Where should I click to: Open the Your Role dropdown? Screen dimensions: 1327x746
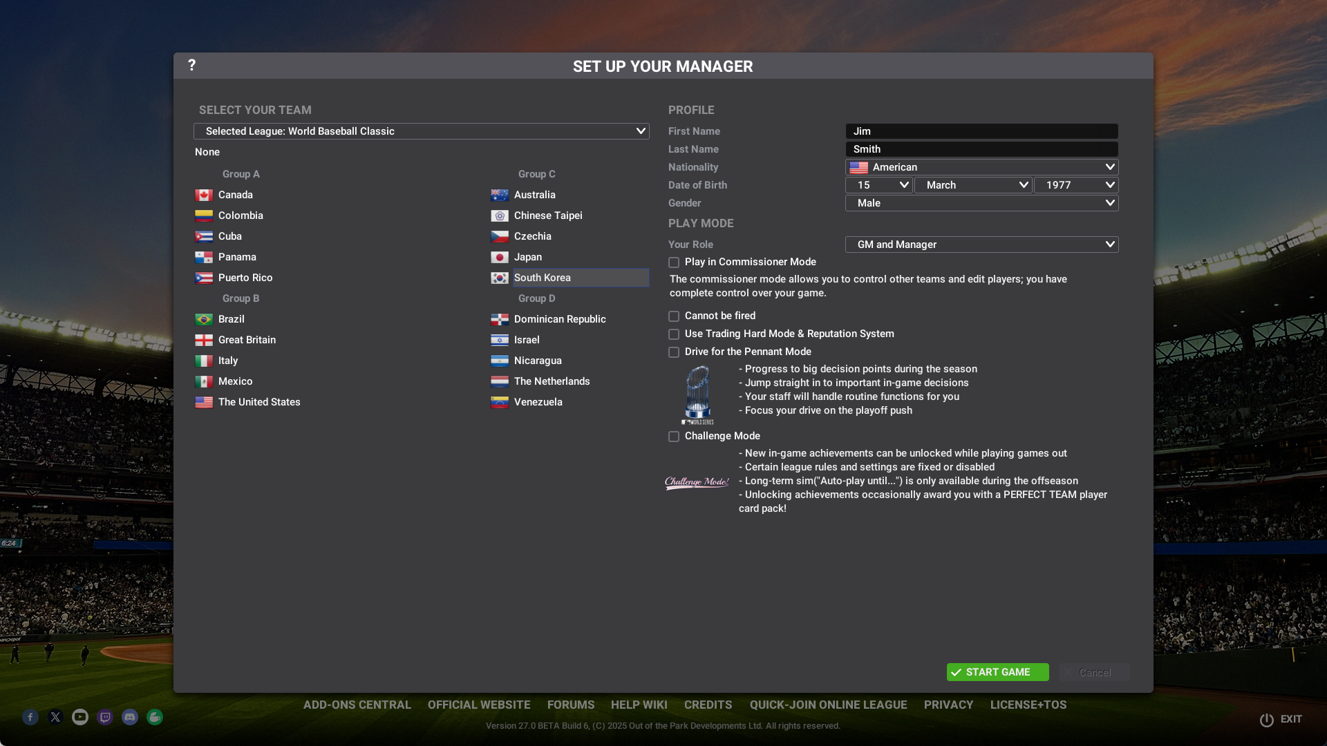[981, 245]
